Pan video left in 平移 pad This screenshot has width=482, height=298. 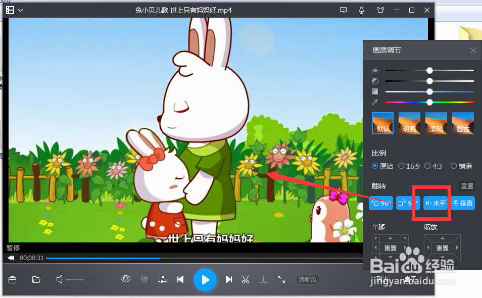click(x=375, y=247)
